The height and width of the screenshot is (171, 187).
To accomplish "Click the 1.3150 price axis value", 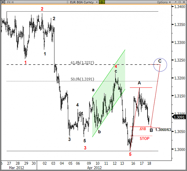I will 180,96.
